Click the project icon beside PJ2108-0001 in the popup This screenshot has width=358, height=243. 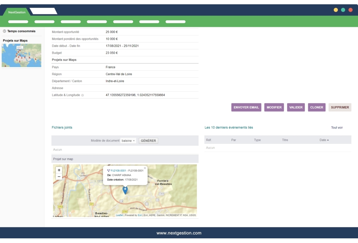point(108,170)
